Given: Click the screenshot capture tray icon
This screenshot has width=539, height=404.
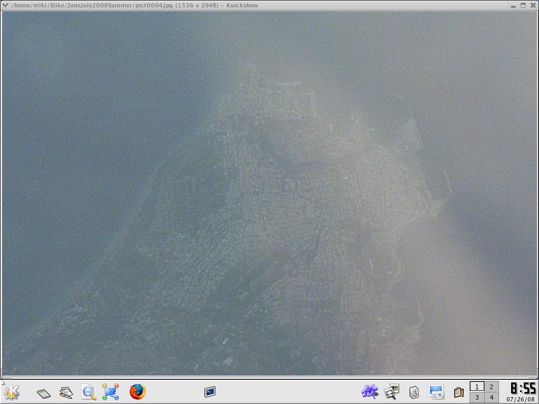Looking at the screenshot, I should [436, 392].
